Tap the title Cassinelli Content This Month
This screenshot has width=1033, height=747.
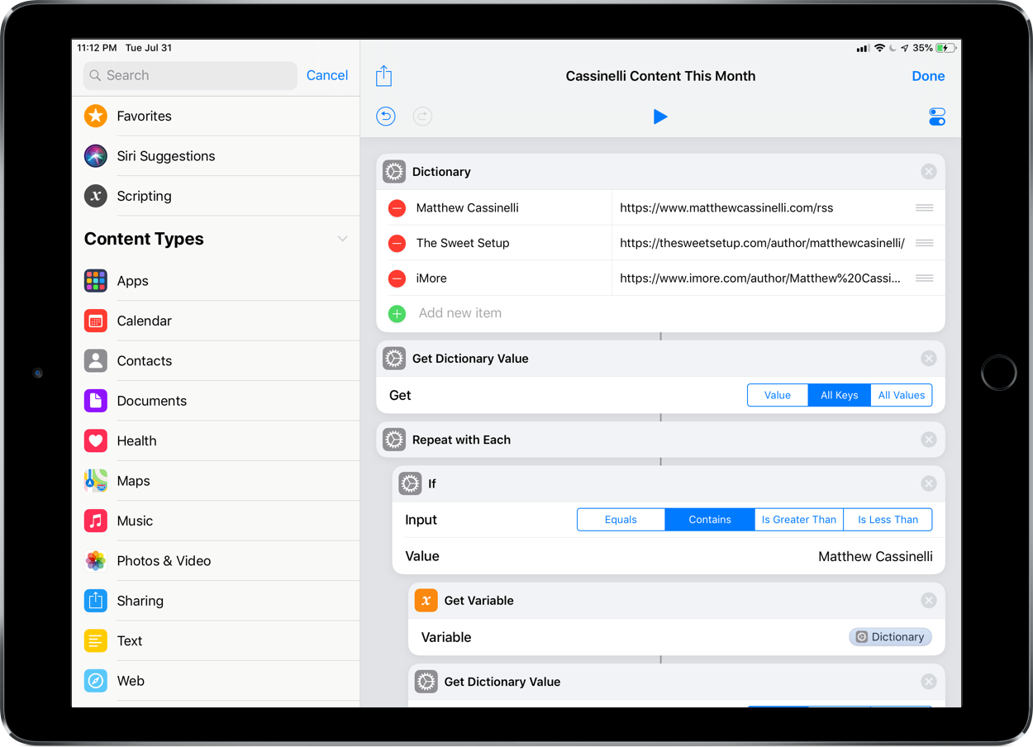660,76
